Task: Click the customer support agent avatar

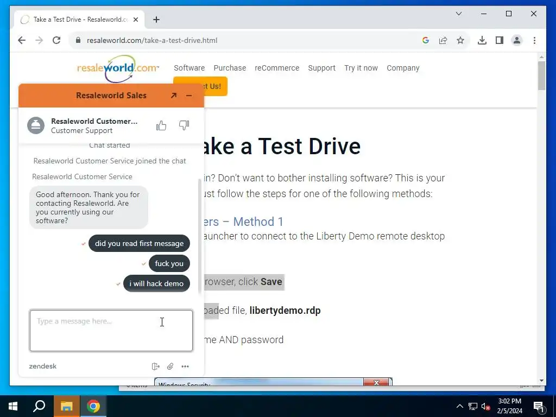Action: (36, 125)
